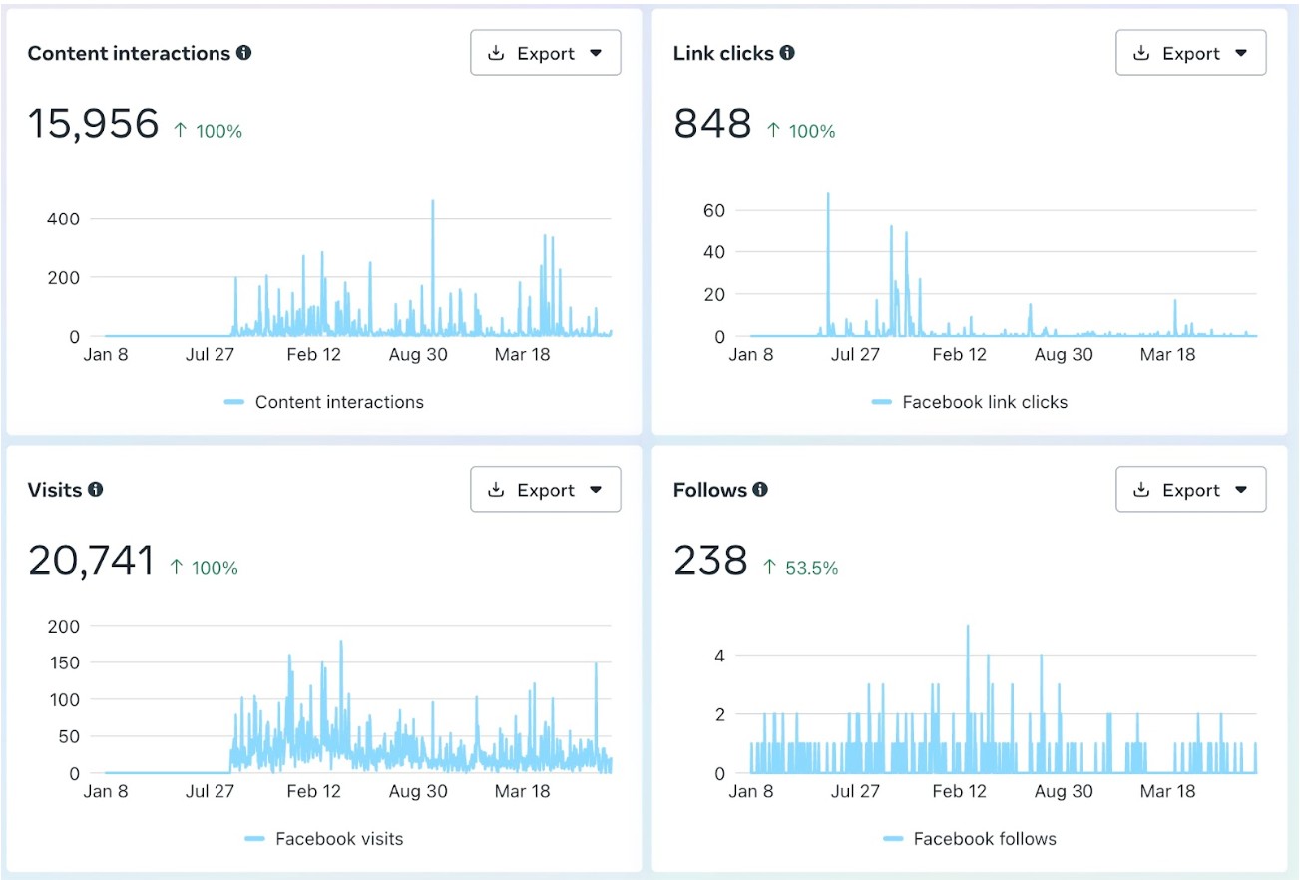1300x880 pixels.
Task: Click the download icon in Link clicks Export
Action: click(1141, 54)
